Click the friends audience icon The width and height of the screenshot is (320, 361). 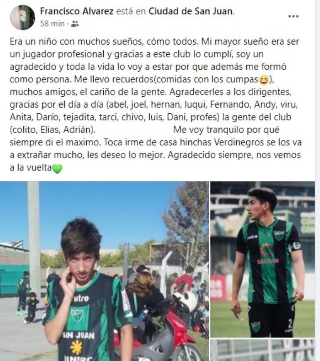tap(75, 24)
